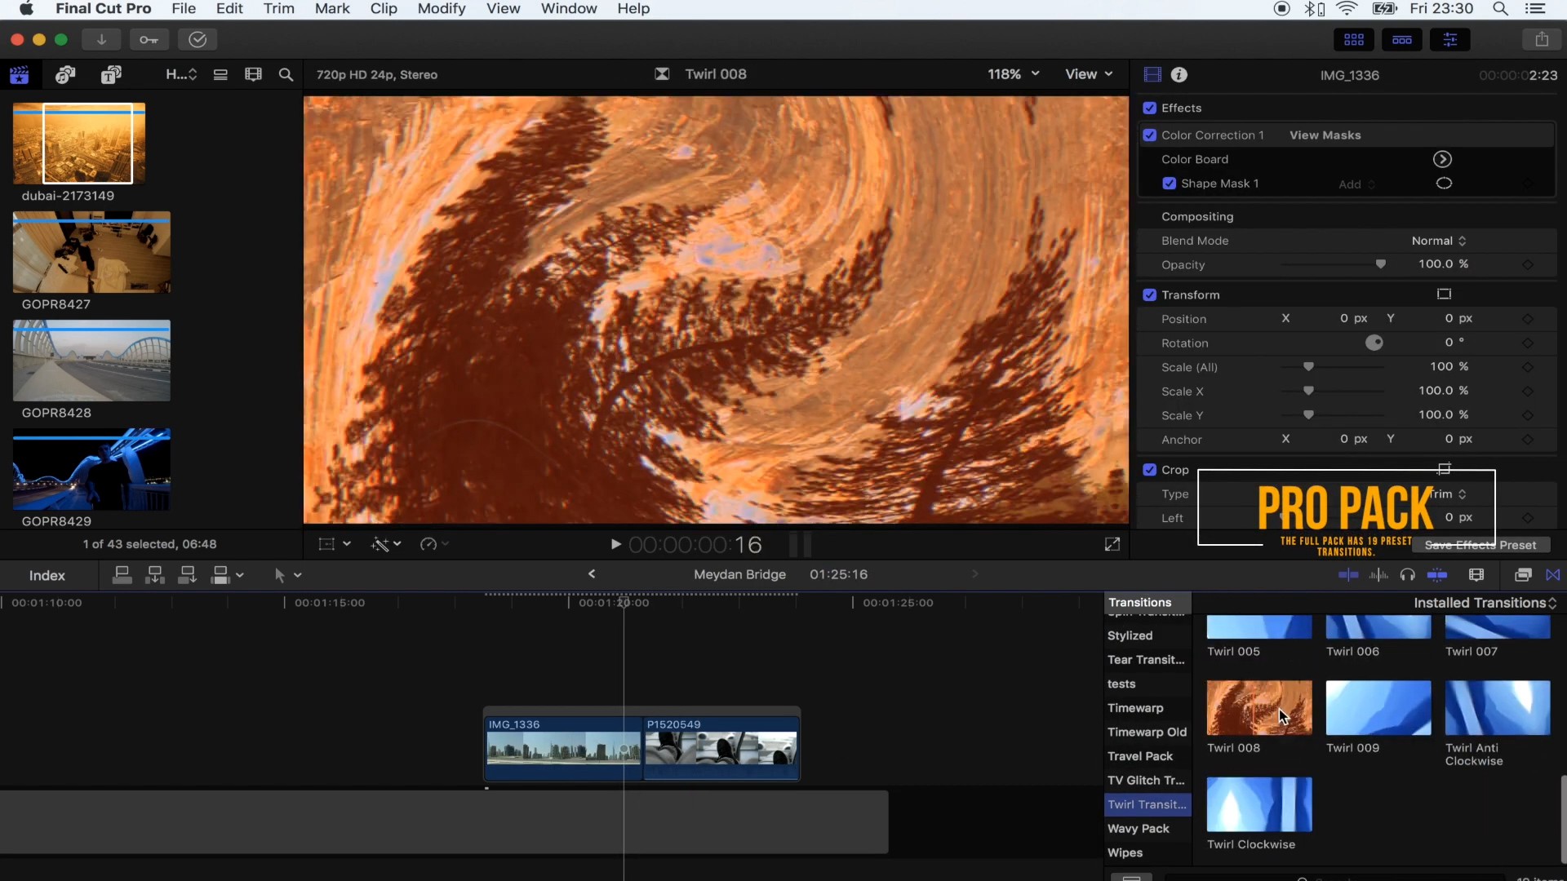Open the Modify menu
Image resolution: width=1567 pixels, height=881 pixels.
(442, 8)
